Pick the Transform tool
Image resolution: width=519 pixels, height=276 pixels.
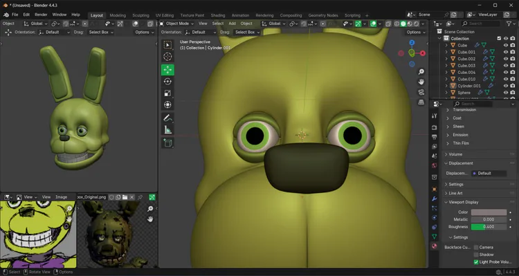point(168,104)
